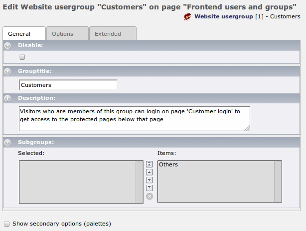Click the Website usergroup record icon

pyautogui.click(x=188, y=17)
